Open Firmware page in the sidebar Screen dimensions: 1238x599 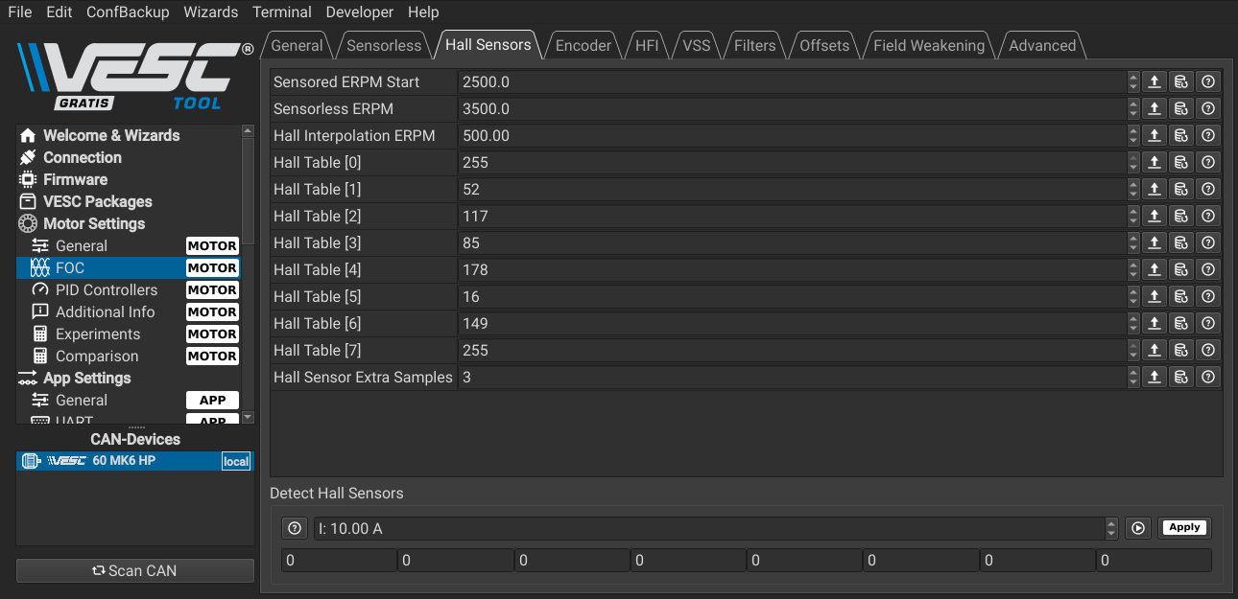[x=75, y=179]
